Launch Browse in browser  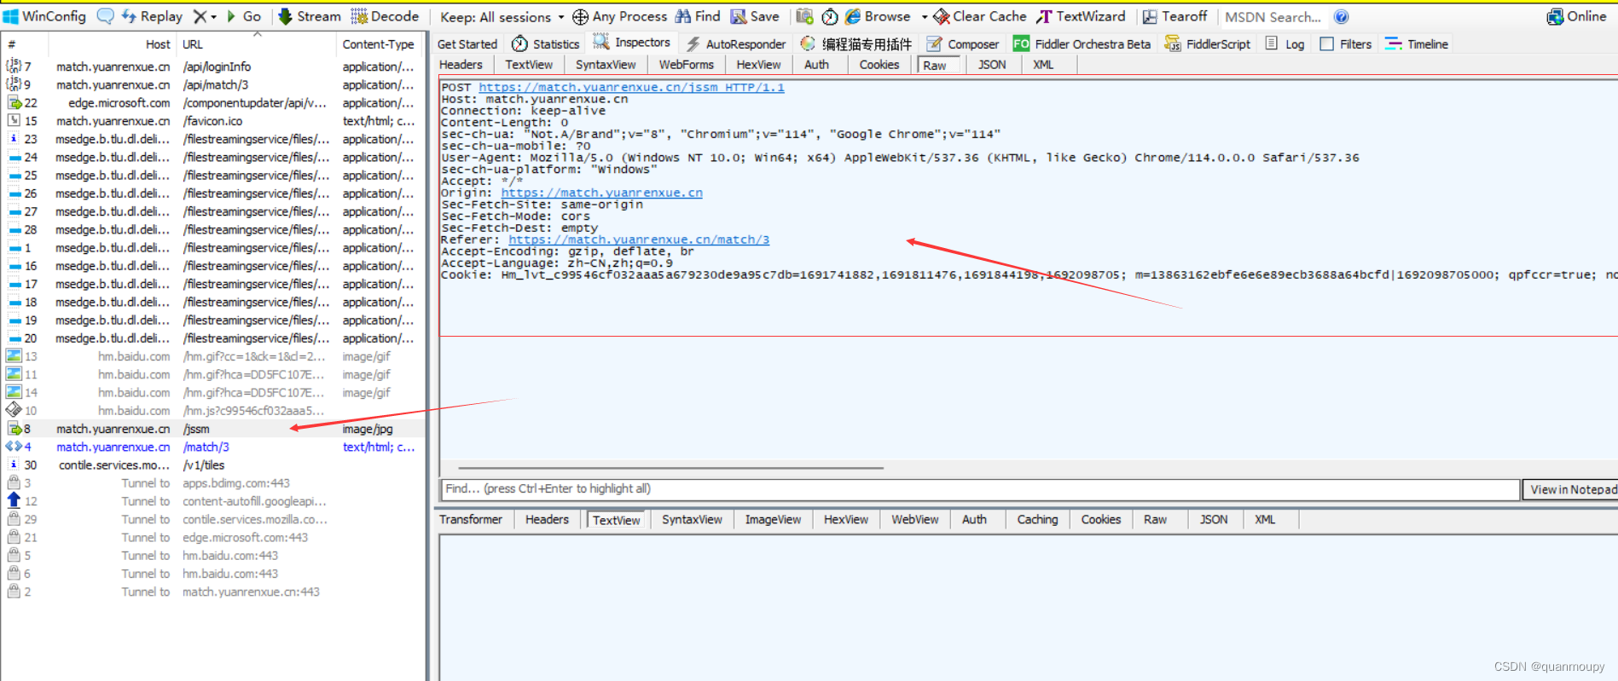click(878, 16)
